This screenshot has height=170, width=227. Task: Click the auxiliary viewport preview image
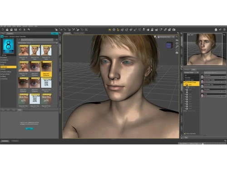(x=205, y=49)
